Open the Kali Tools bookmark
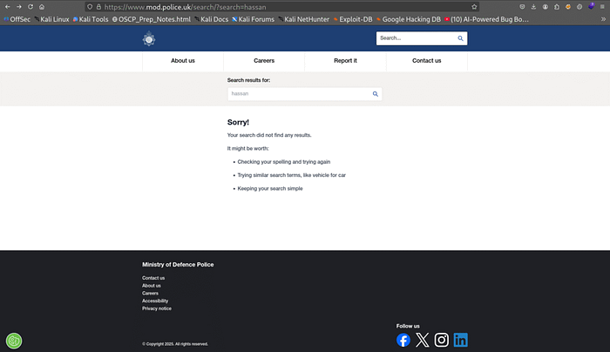 (91, 19)
